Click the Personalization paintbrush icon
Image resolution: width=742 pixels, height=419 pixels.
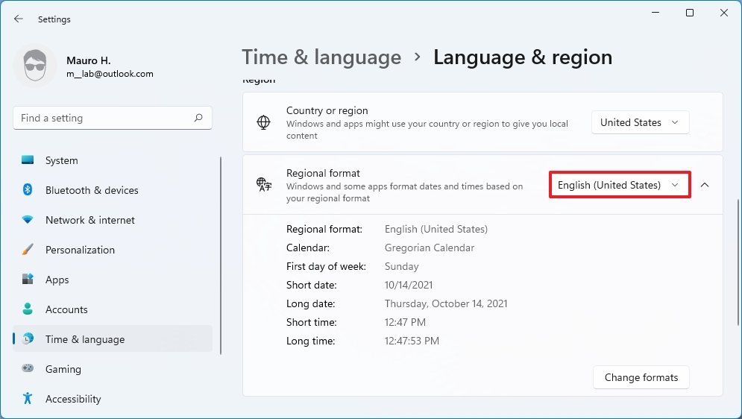click(28, 250)
